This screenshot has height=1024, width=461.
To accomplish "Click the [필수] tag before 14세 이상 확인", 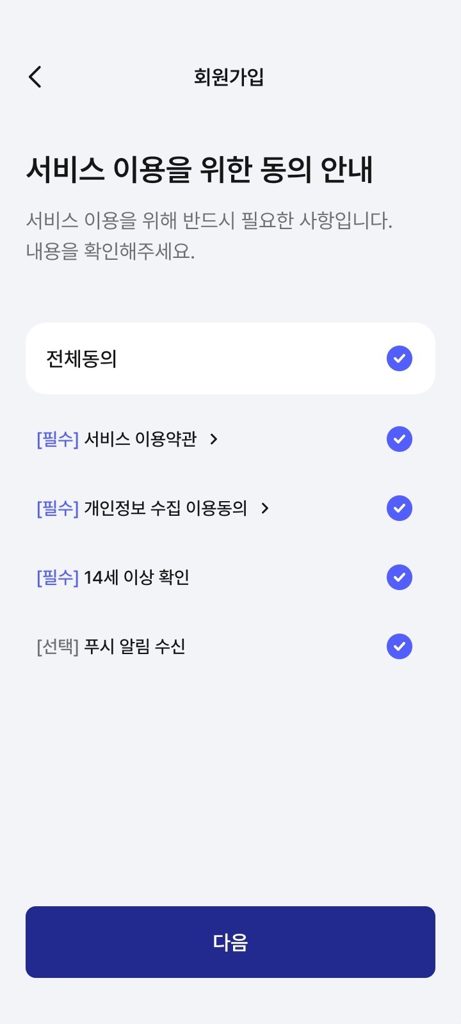I will coord(58,577).
